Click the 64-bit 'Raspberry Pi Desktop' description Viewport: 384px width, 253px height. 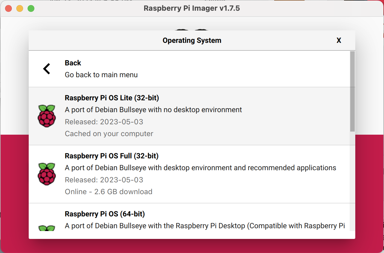[x=205, y=226]
